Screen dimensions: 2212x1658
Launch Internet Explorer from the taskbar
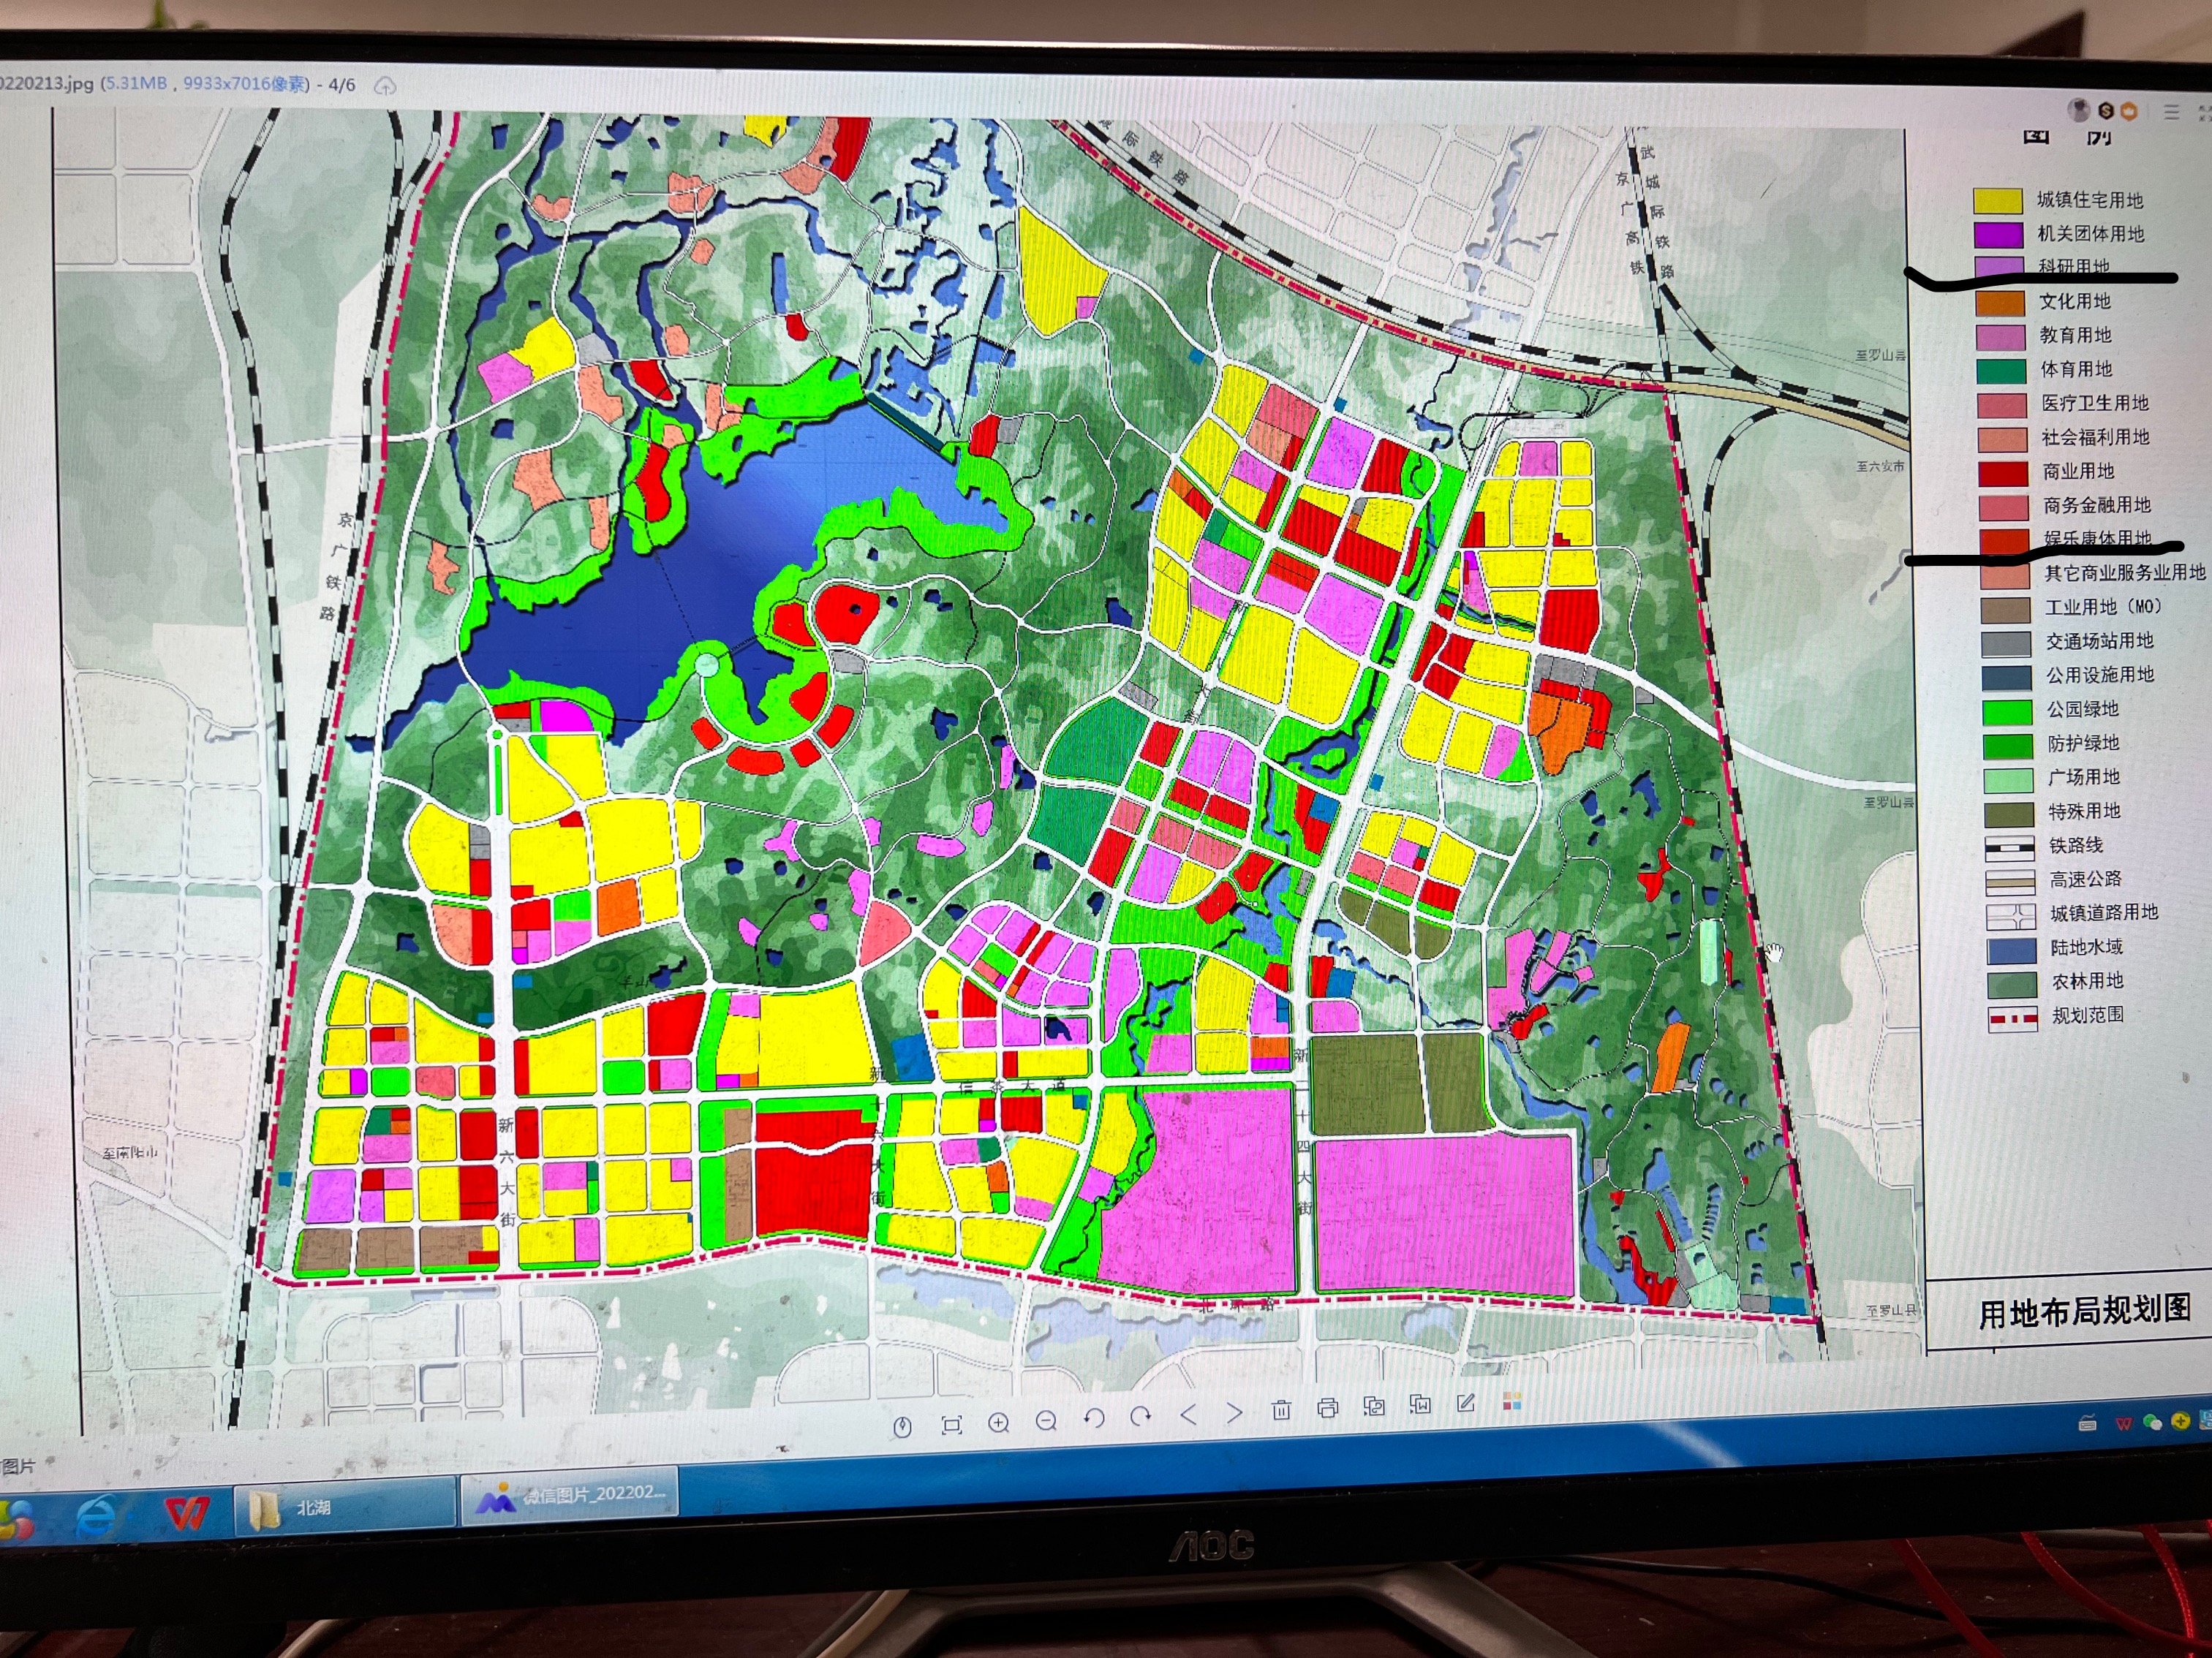tap(96, 1517)
